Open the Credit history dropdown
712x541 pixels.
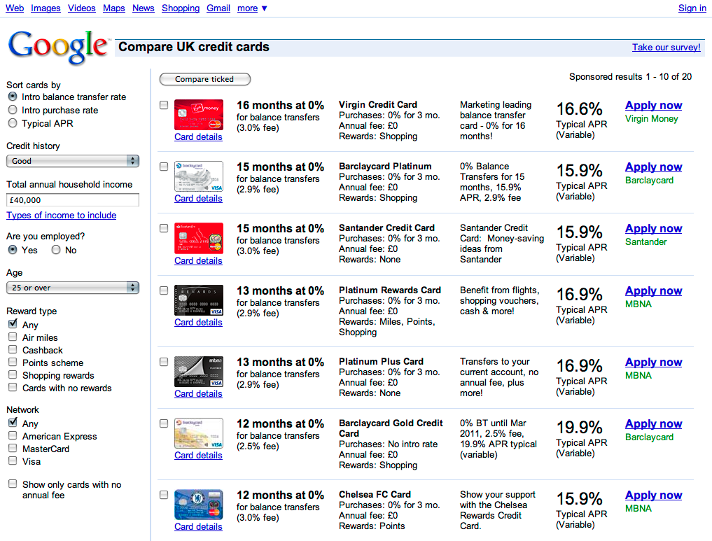pos(73,161)
